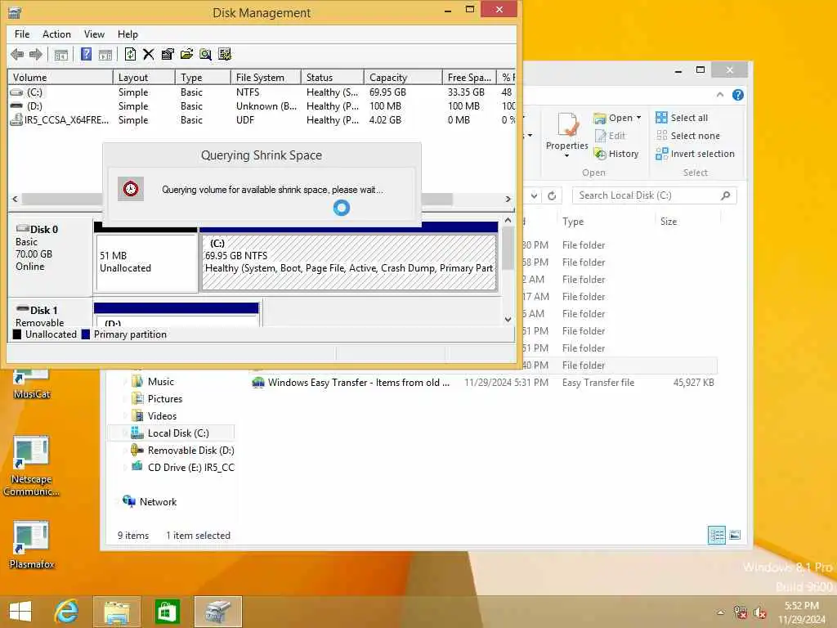837x628 pixels.
Task: Open Pictures in the Explorer navigation pane
Action: tap(164, 399)
